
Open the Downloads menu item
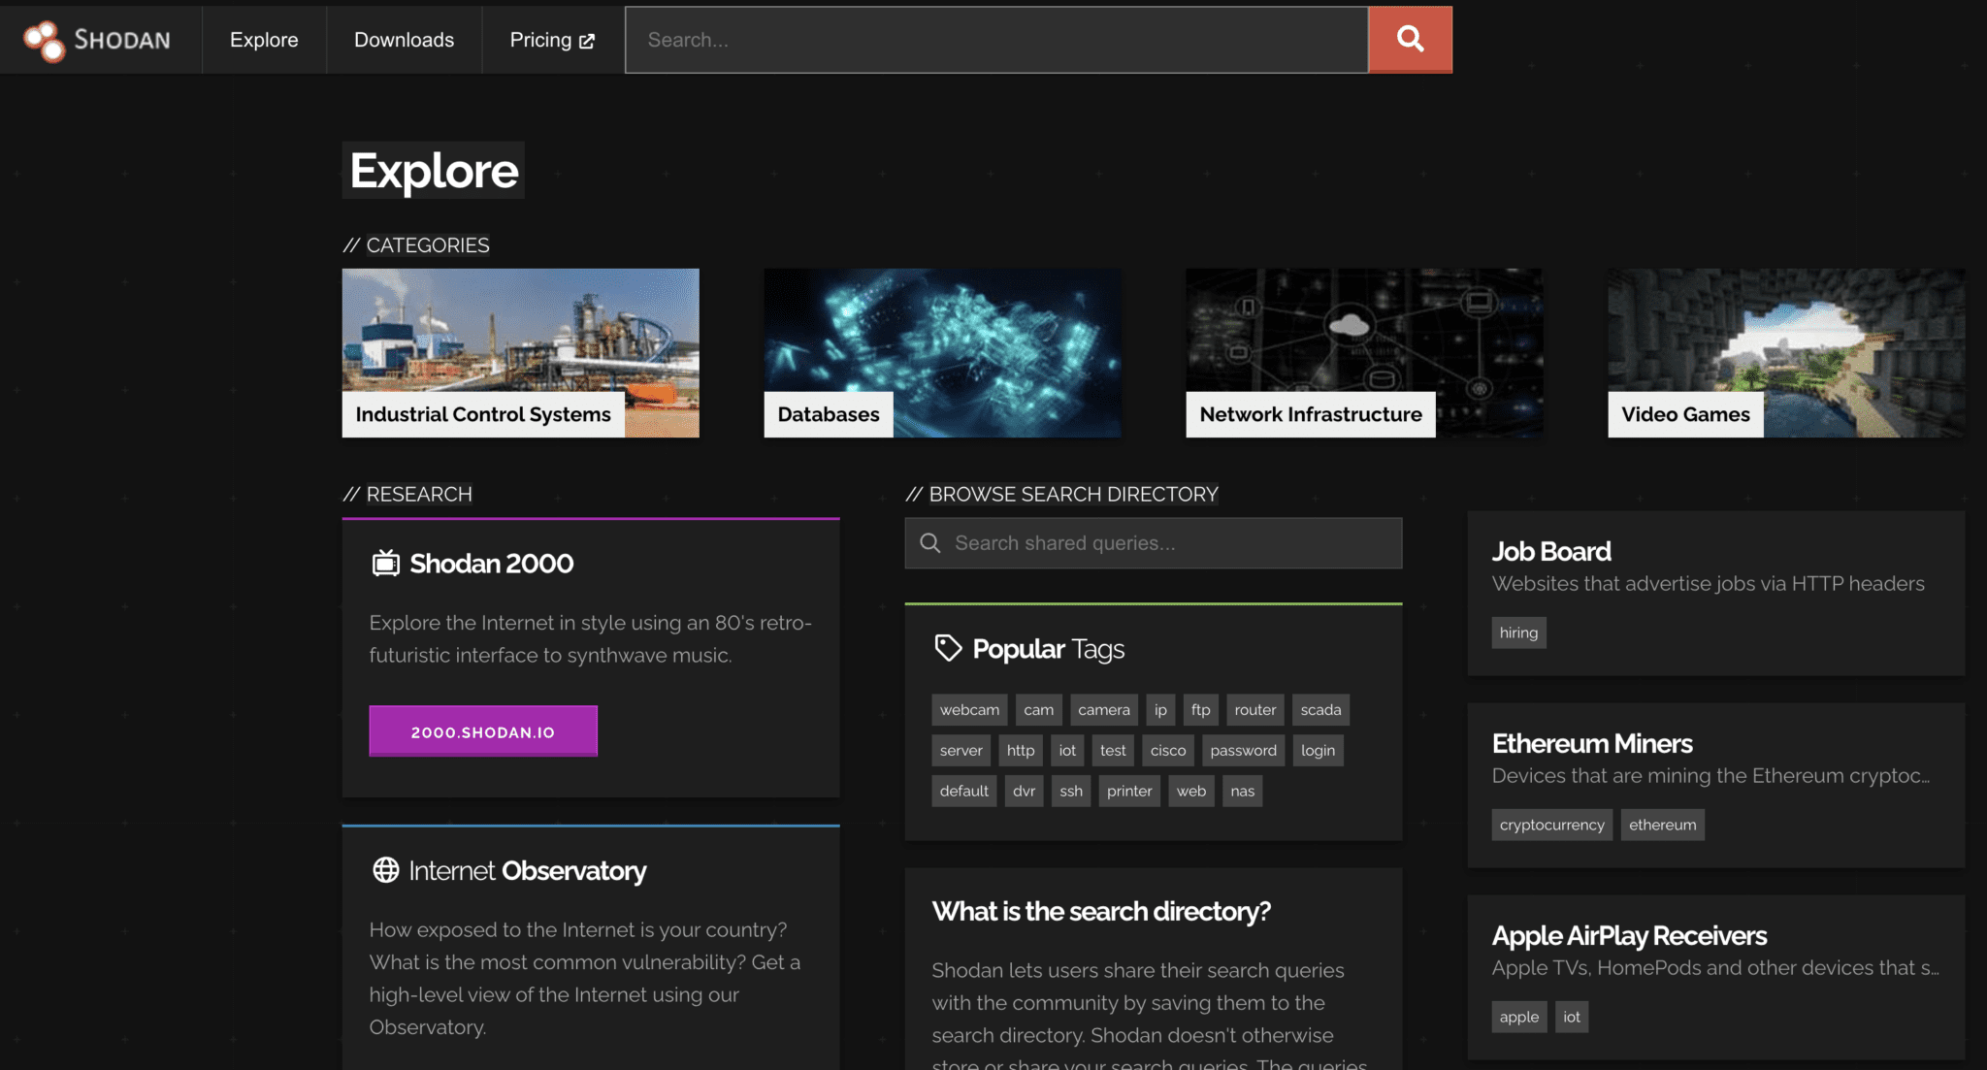coord(404,40)
